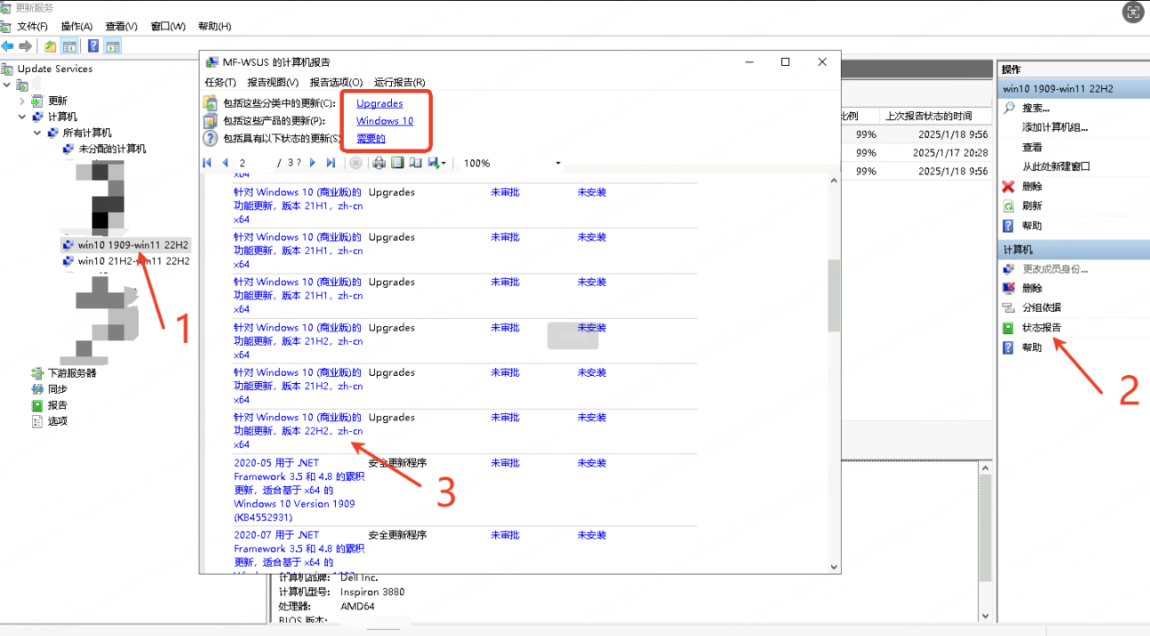Select 未分配的计算机 in the tree
This screenshot has height=636, width=1150.
112,149
